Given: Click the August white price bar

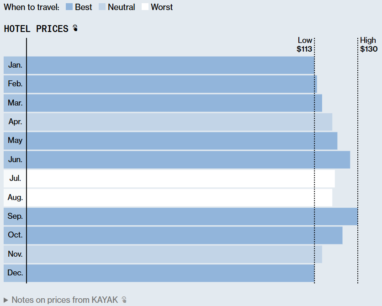Looking at the screenshot, I should pyautogui.click(x=179, y=198).
